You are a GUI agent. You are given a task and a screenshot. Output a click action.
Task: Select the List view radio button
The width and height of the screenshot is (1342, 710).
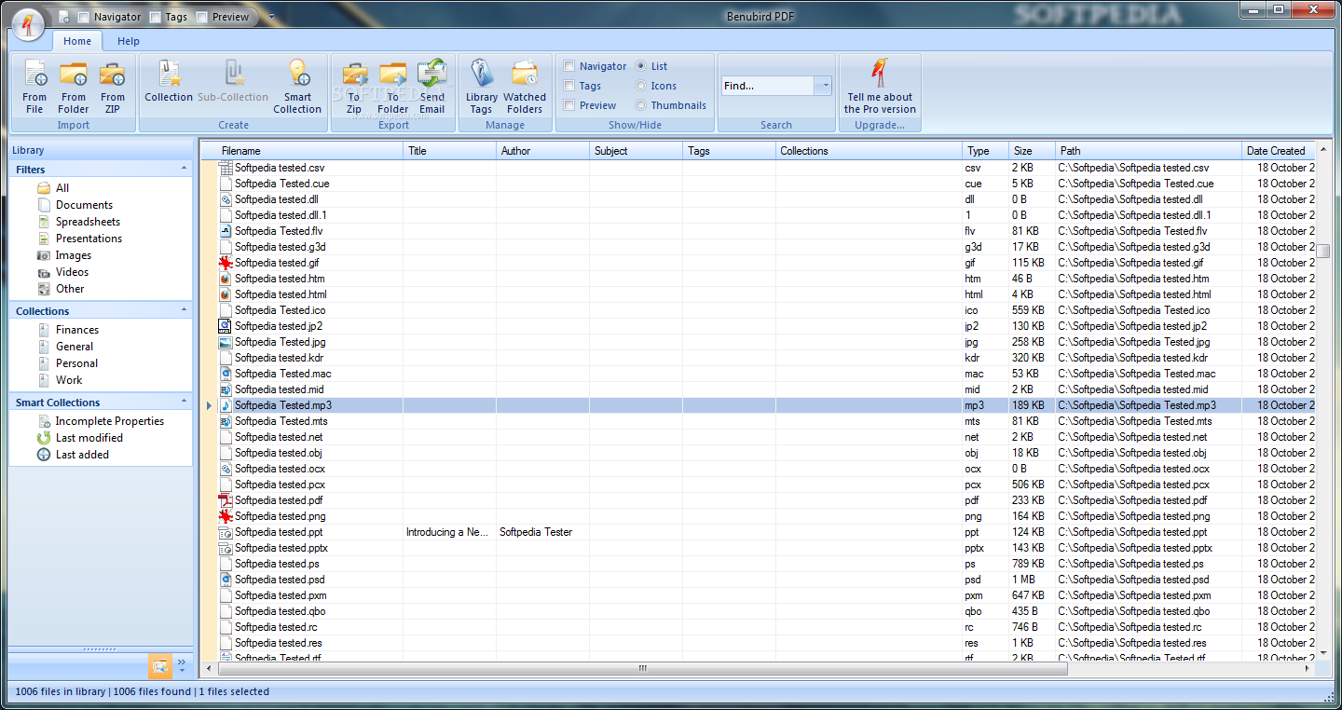coord(641,66)
